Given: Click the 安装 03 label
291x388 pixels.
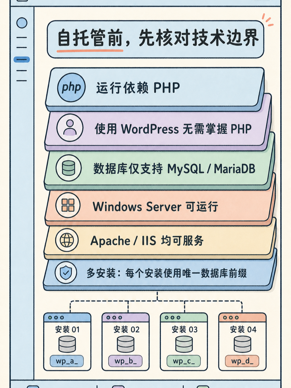Looking at the screenshot, I should point(185,329).
